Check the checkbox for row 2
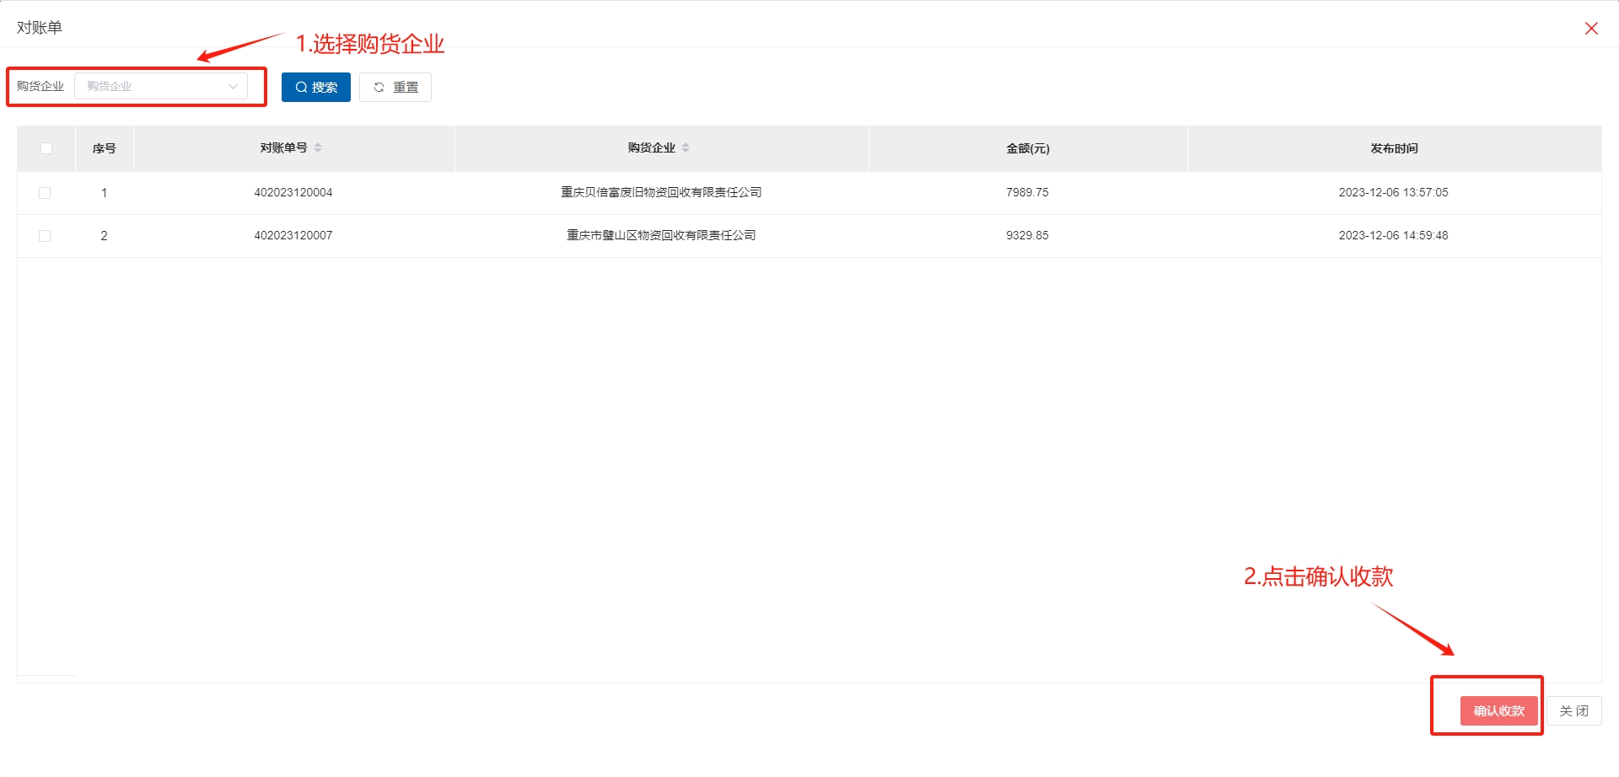The height and width of the screenshot is (777, 1619). pos(45,236)
